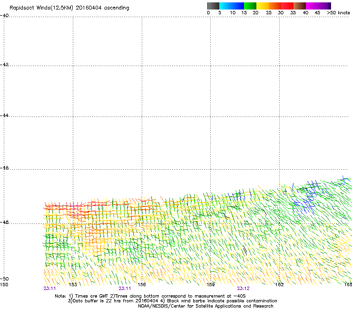Click the orange 25-30 knots legend segment
The height and width of the screenshot is (309, 352).
(x=275, y=6)
